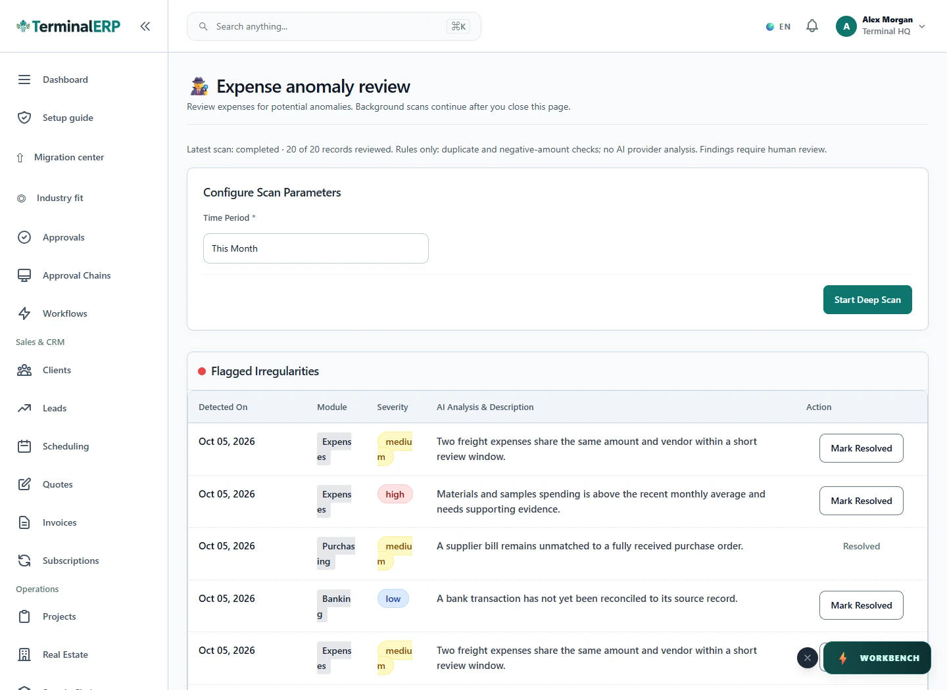The width and height of the screenshot is (947, 690).
Task: Open the Time Period dropdown
Action: tap(316, 248)
